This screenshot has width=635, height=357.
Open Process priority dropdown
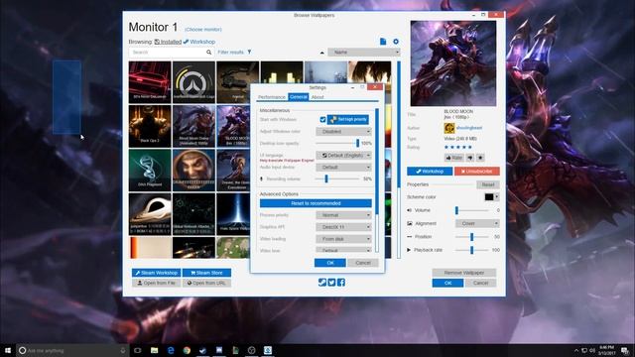(343, 215)
